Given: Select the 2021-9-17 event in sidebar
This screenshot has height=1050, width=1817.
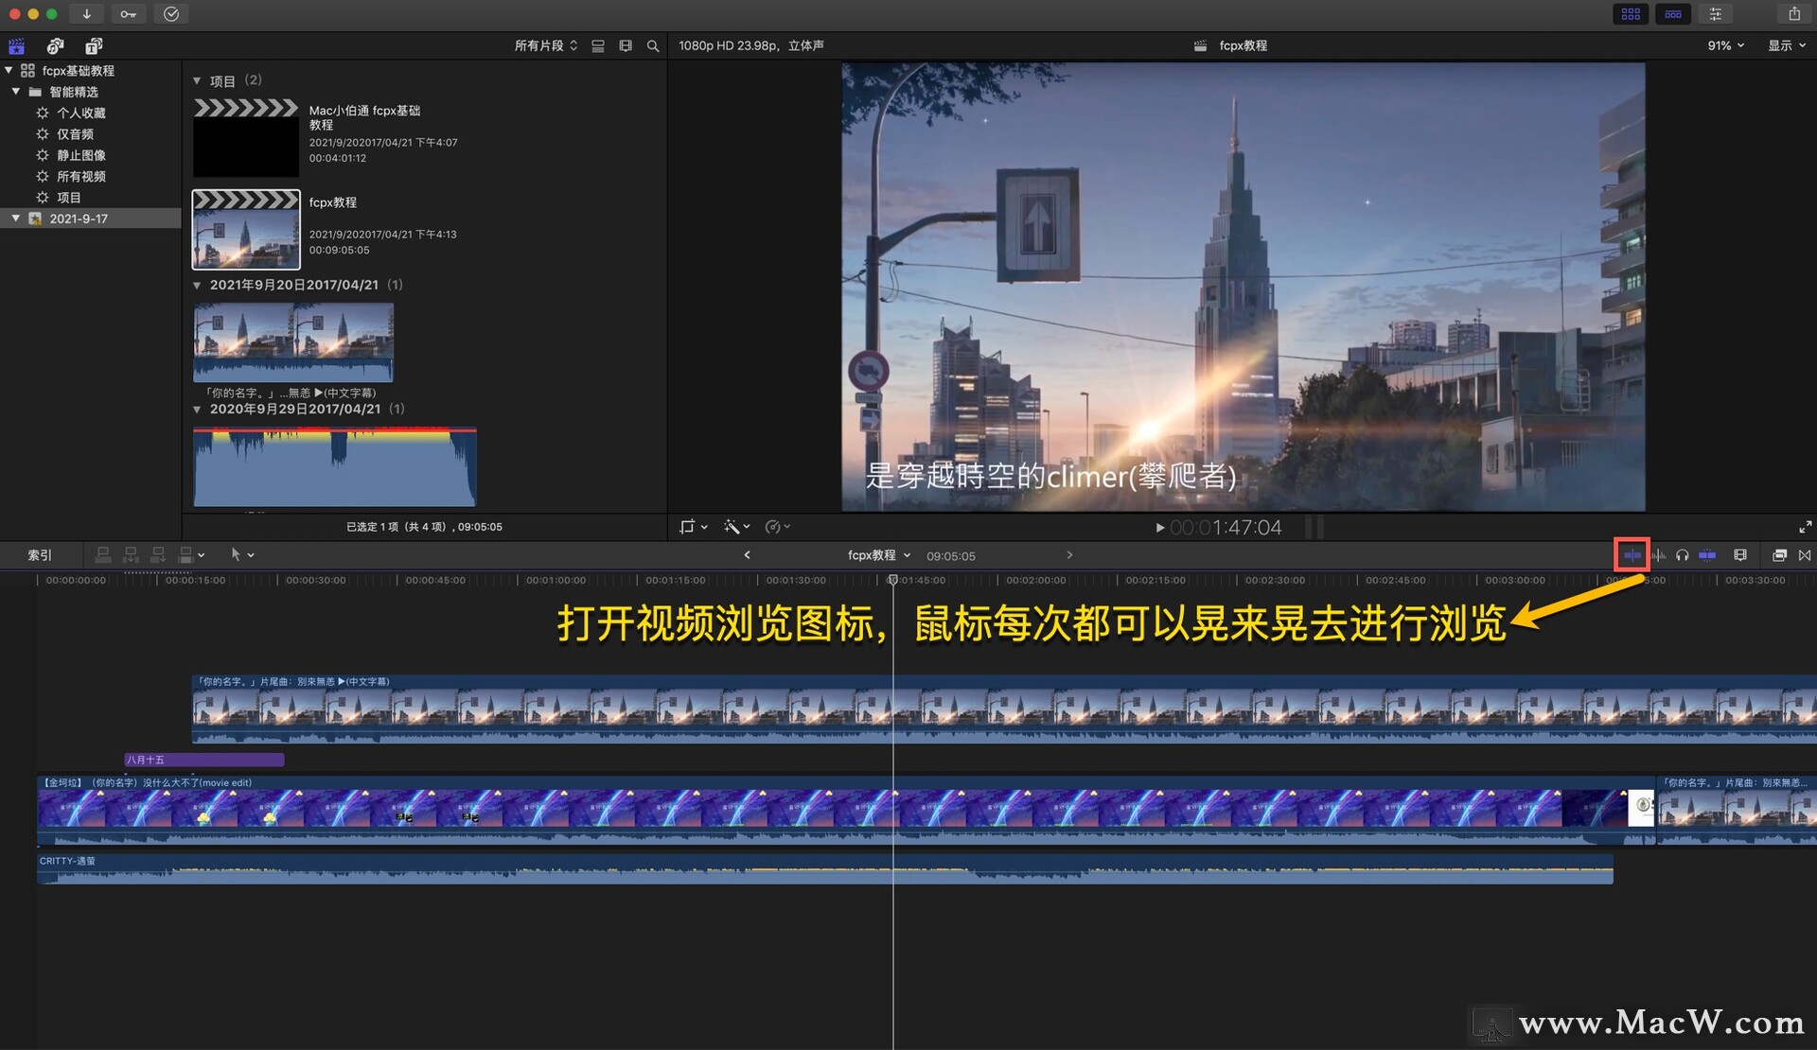Looking at the screenshot, I should coord(79,219).
